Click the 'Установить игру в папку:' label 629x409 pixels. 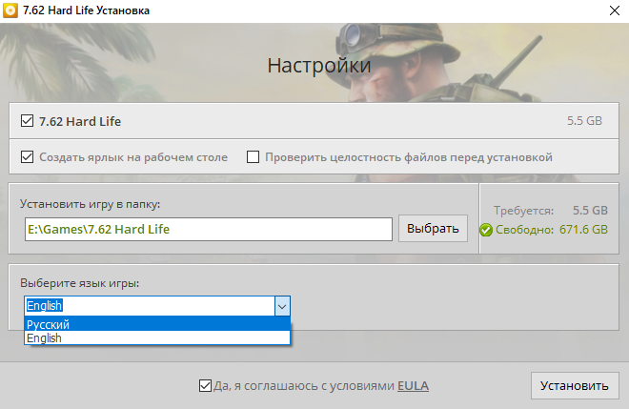pos(91,204)
